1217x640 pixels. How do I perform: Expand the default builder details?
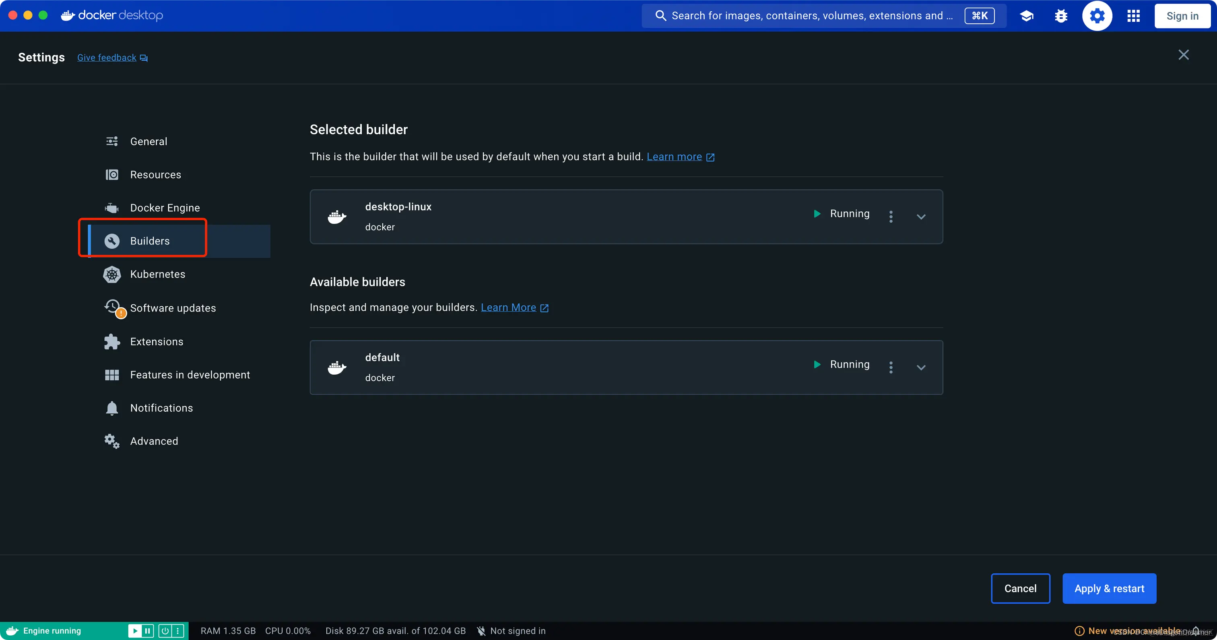(921, 367)
